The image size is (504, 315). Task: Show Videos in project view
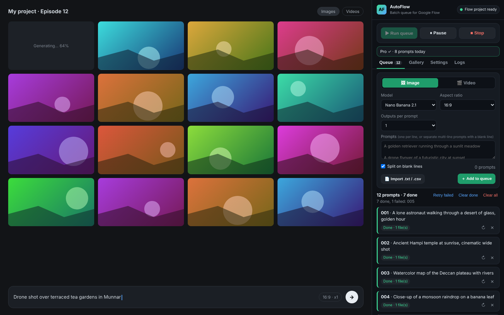click(x=352, y=11)
